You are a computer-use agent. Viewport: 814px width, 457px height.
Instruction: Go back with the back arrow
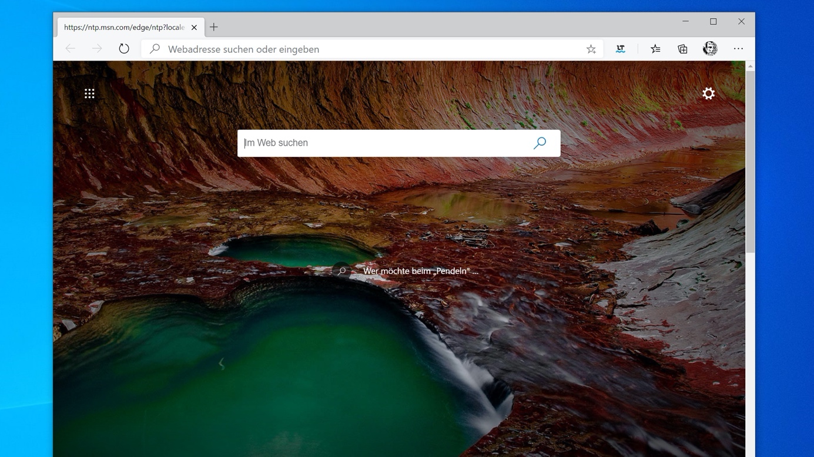point(71,49)
